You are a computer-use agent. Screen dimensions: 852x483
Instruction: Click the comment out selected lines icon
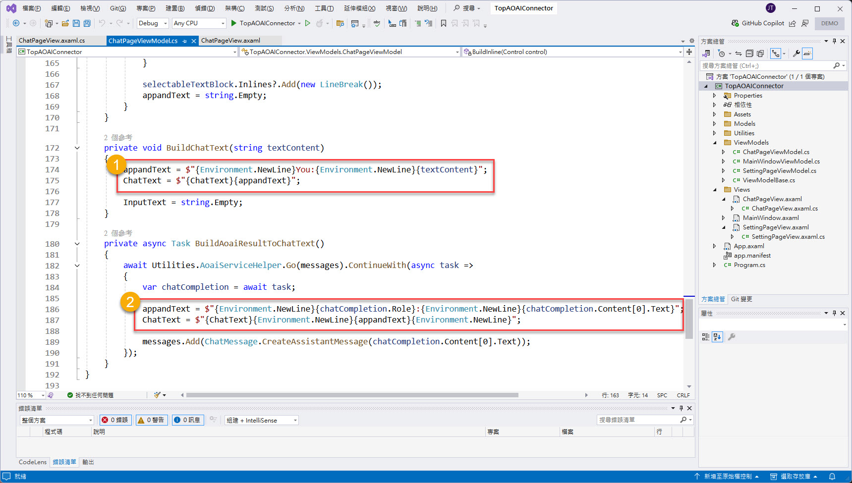[x=418, y=23]
